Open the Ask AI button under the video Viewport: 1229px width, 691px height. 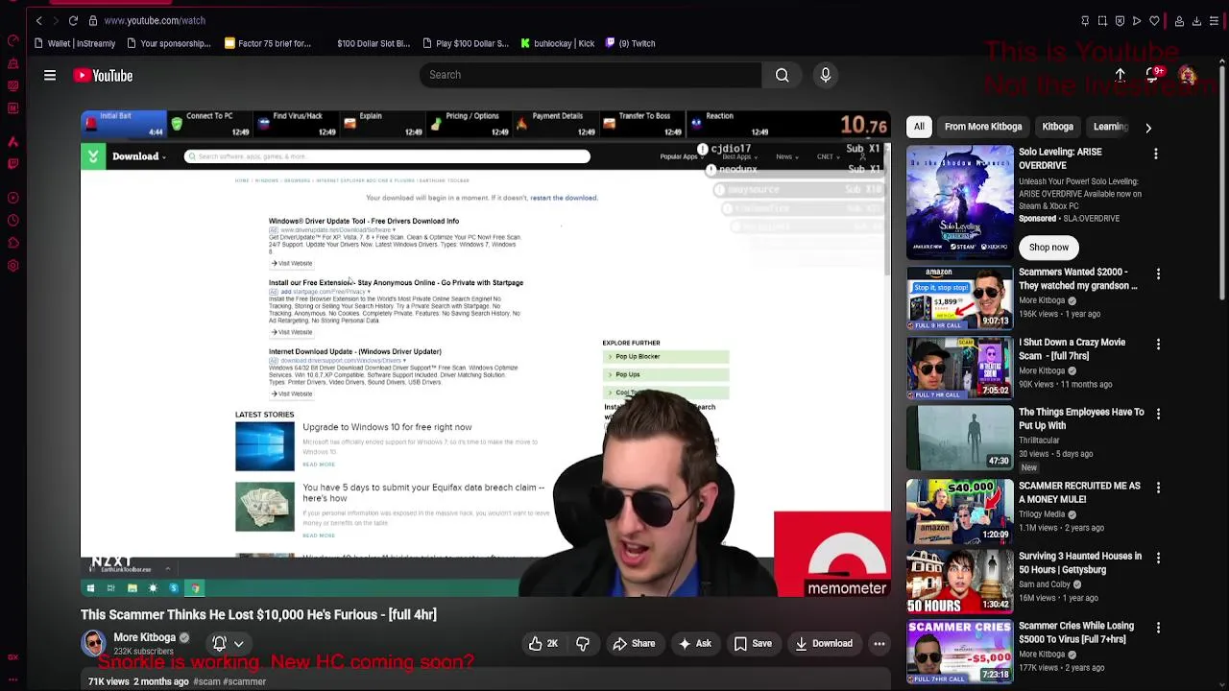click(694, 644)
